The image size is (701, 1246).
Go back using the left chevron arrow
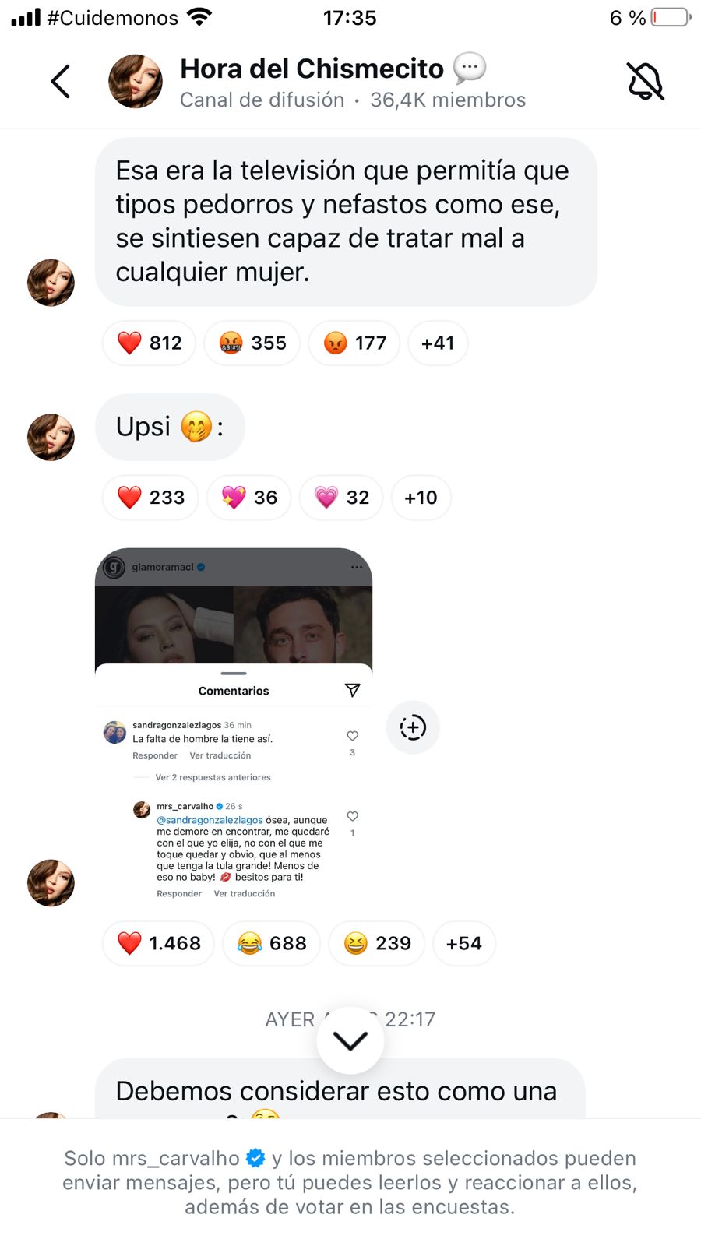coord(61,81)
